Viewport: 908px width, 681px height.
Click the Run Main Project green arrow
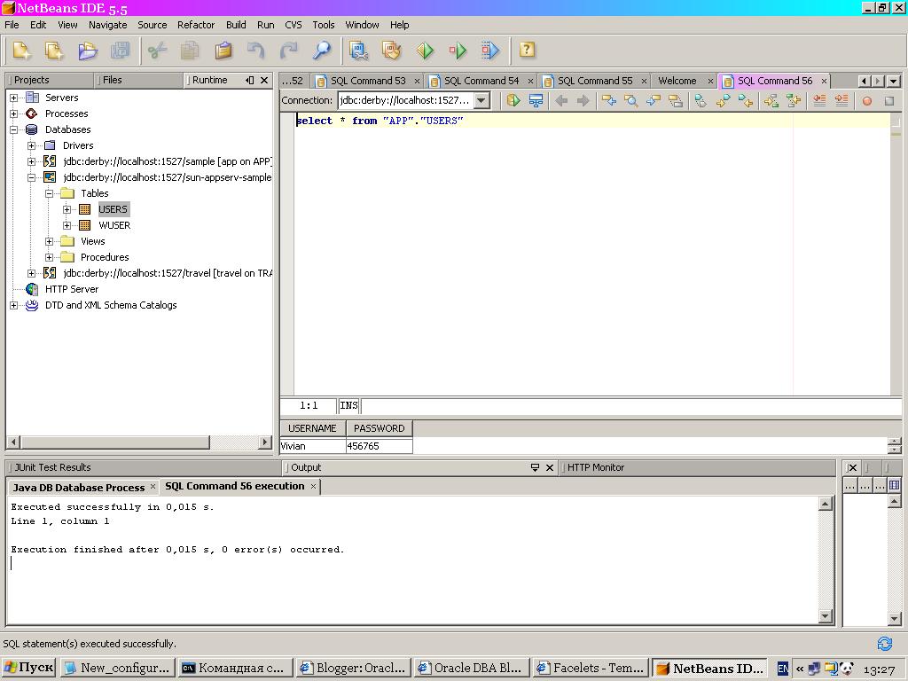tap(425, 51)
